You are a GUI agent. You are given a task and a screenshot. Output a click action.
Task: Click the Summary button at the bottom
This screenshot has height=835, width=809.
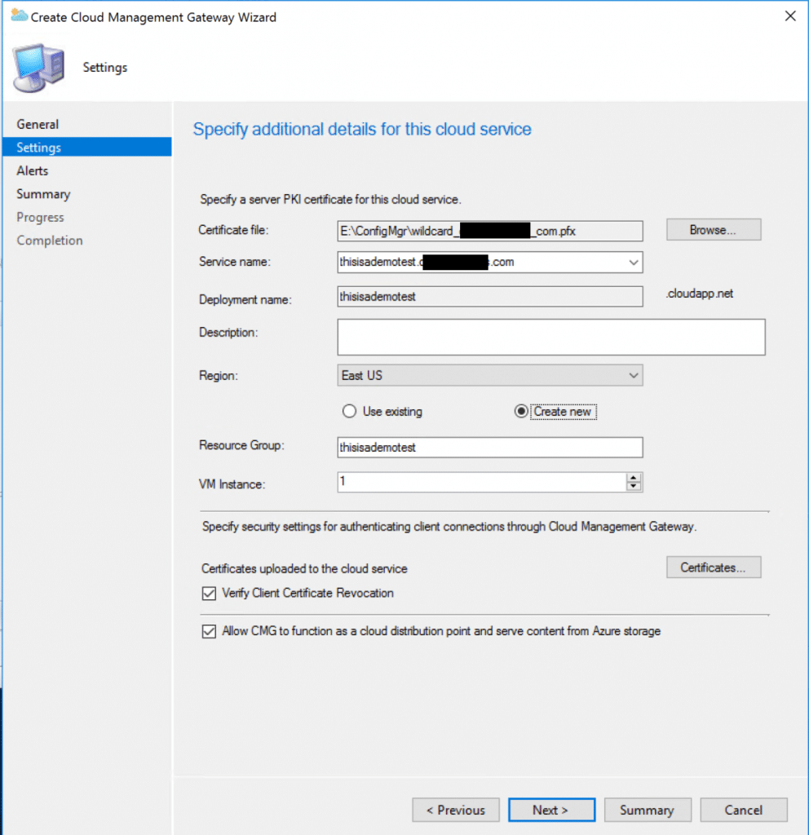coord(648,810)
